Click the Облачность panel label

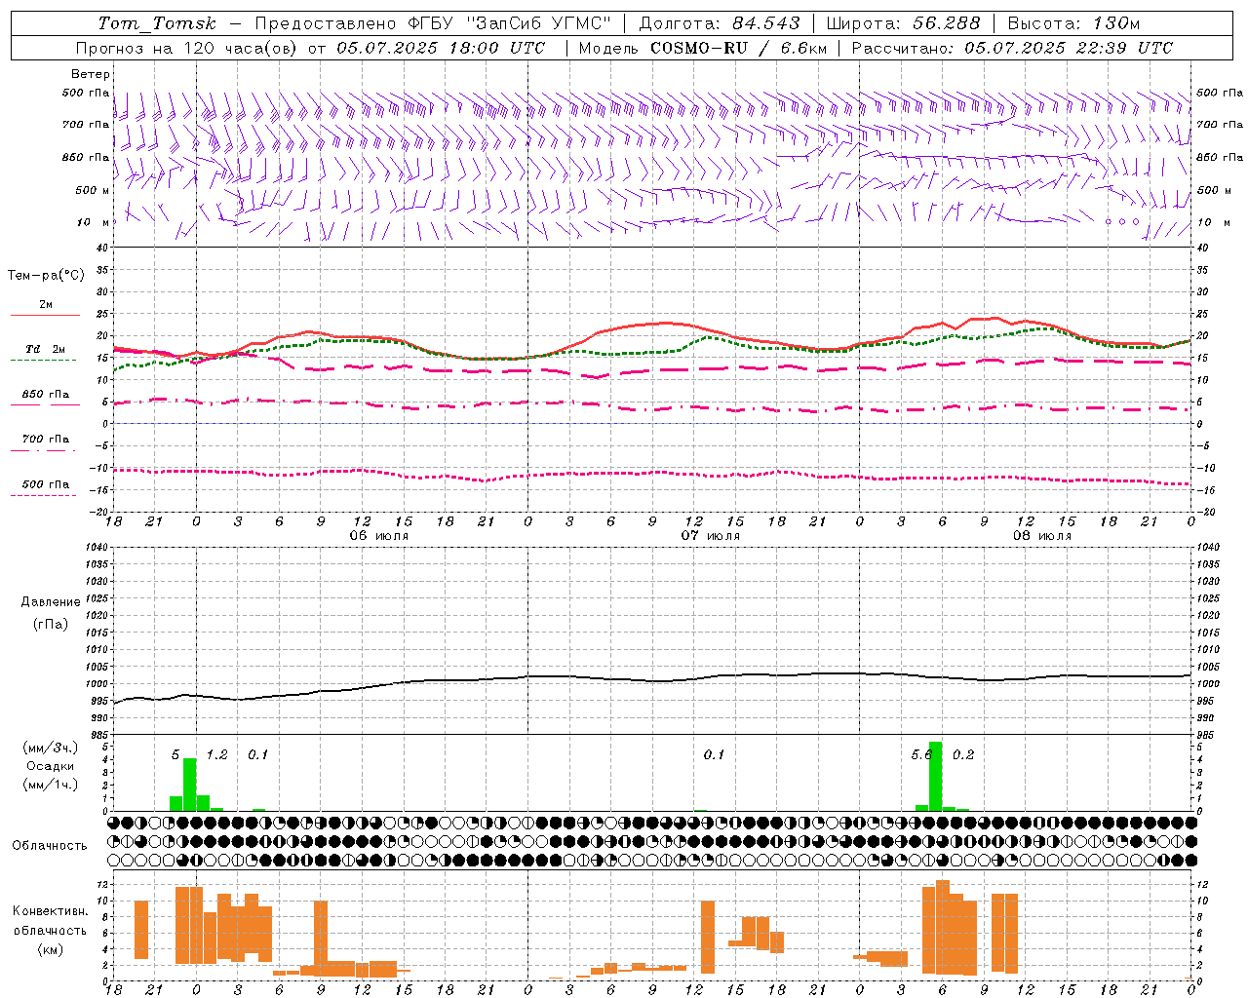[x=50, y=846]
